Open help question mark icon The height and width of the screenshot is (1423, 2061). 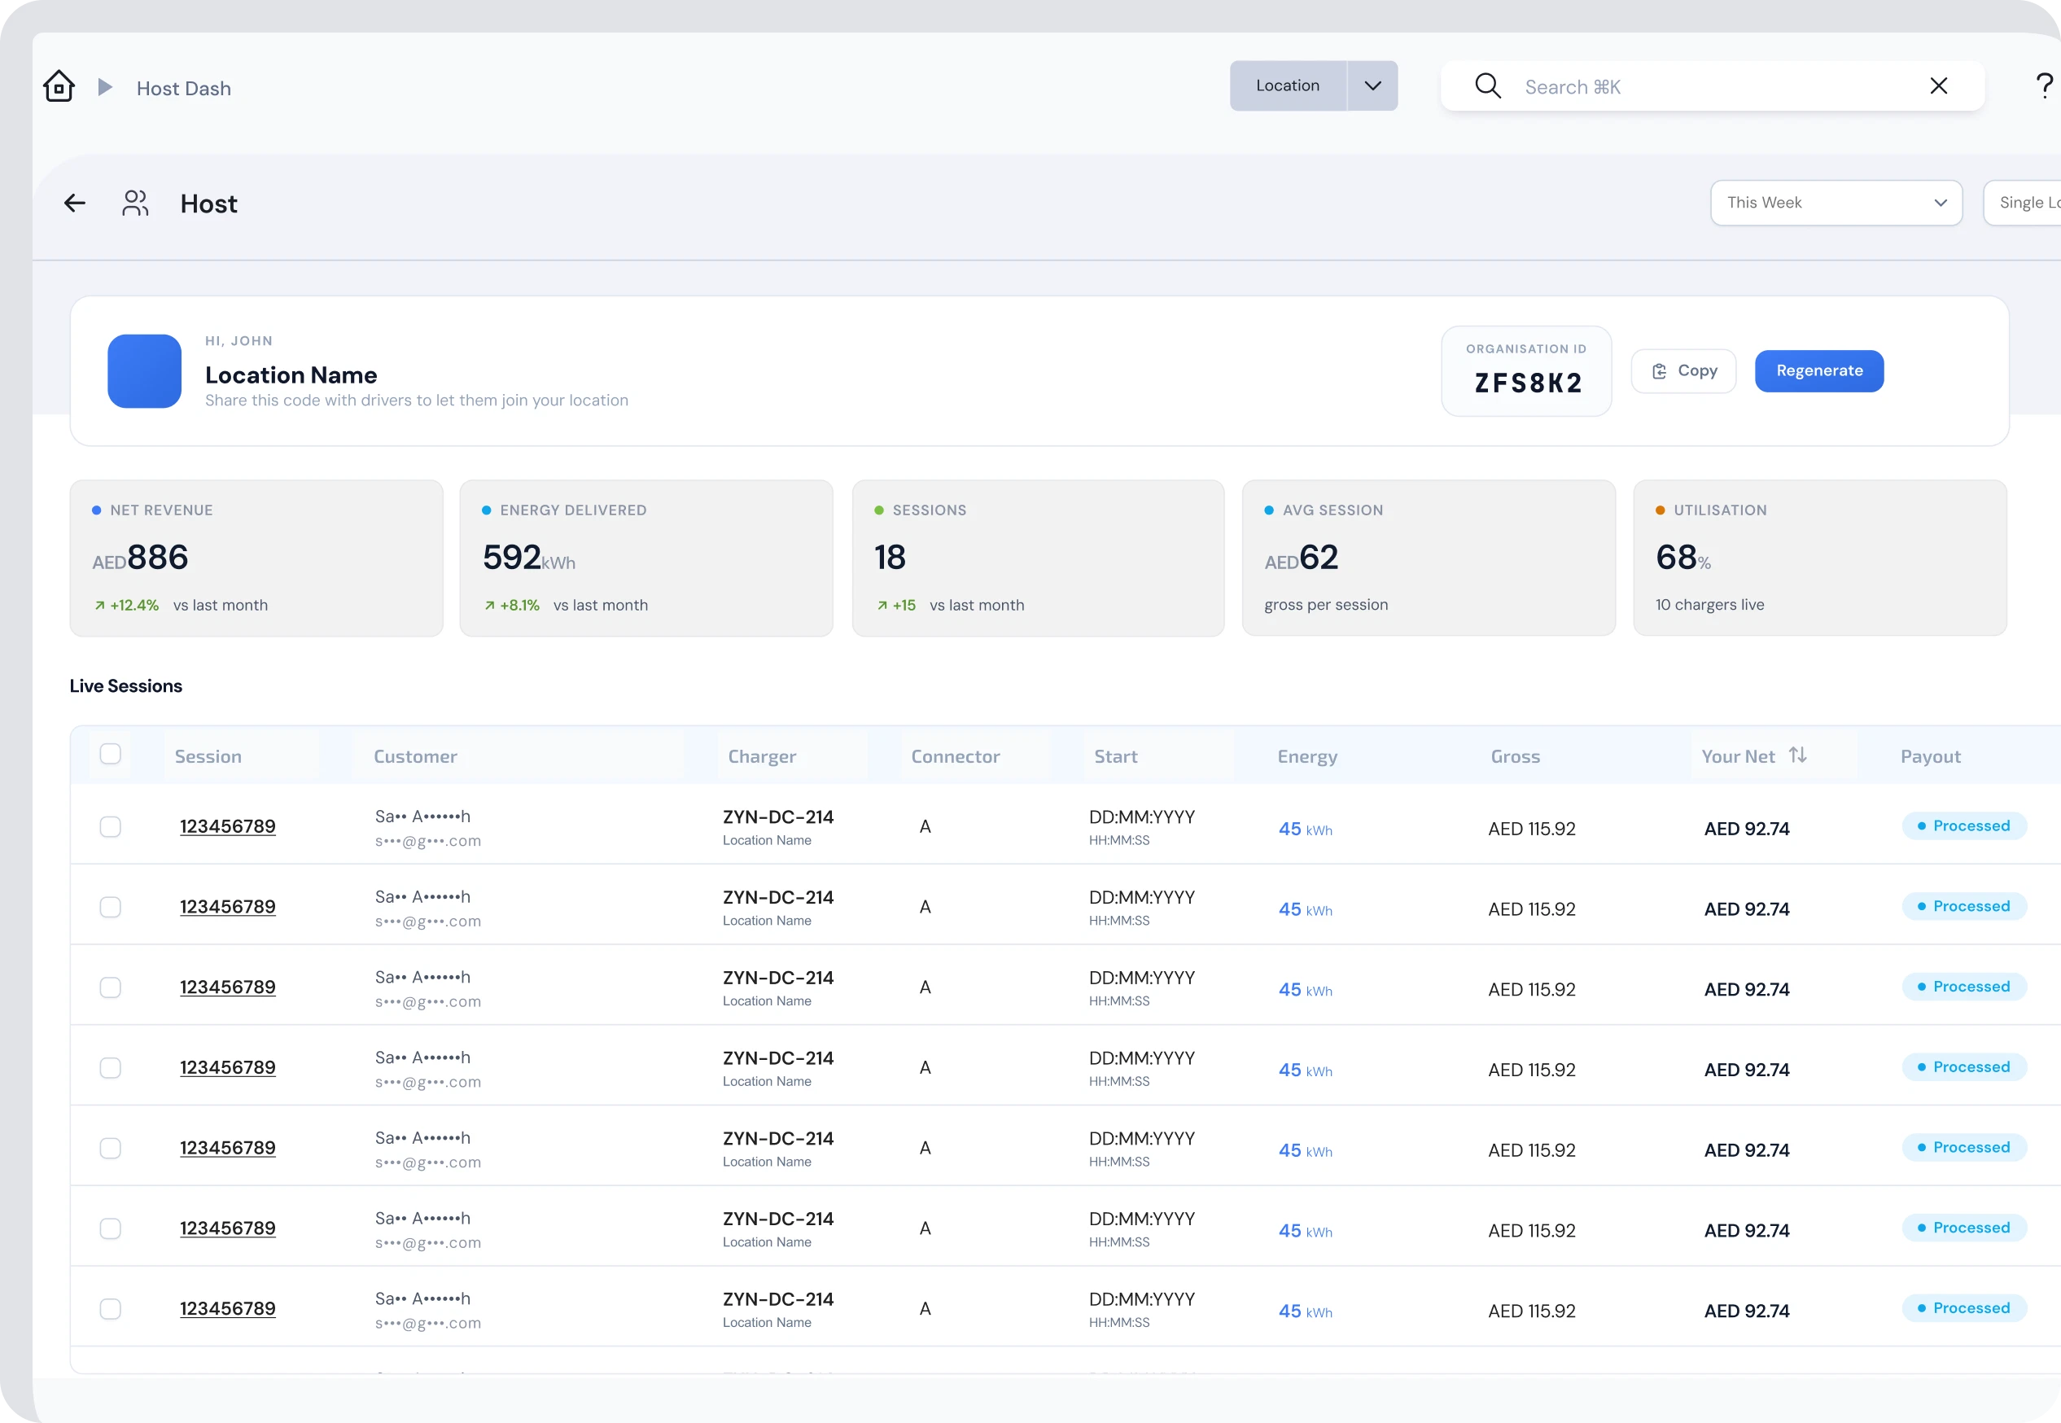[x=2045, y=85]
